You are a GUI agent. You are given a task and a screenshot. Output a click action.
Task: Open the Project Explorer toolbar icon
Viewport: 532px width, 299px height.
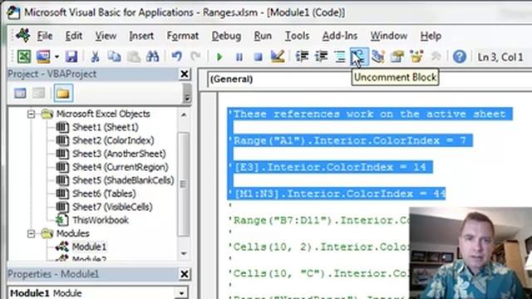(378, 56)
